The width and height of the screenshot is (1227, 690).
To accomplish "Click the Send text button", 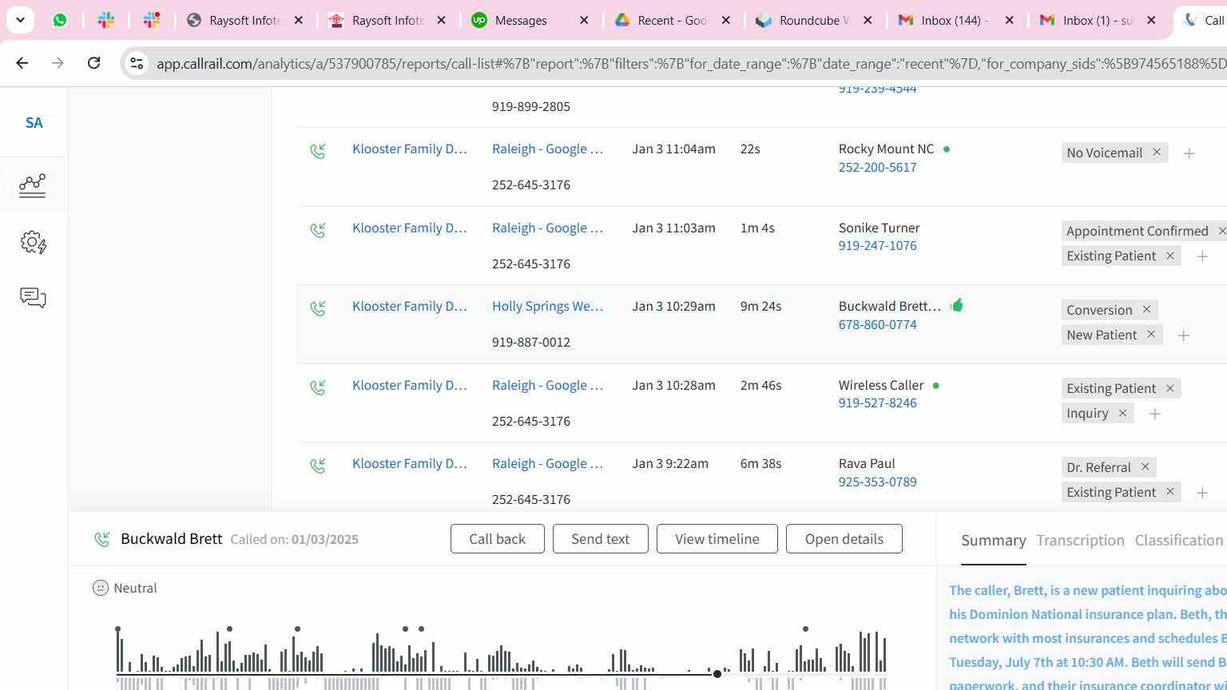I will 600,539.
